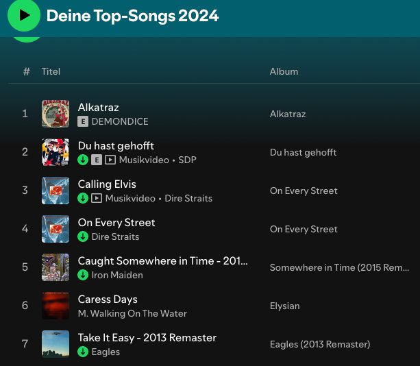Open the artist M. Walking On The Water
Viewport: 420px width, 366px height.
tap(132, 313)
